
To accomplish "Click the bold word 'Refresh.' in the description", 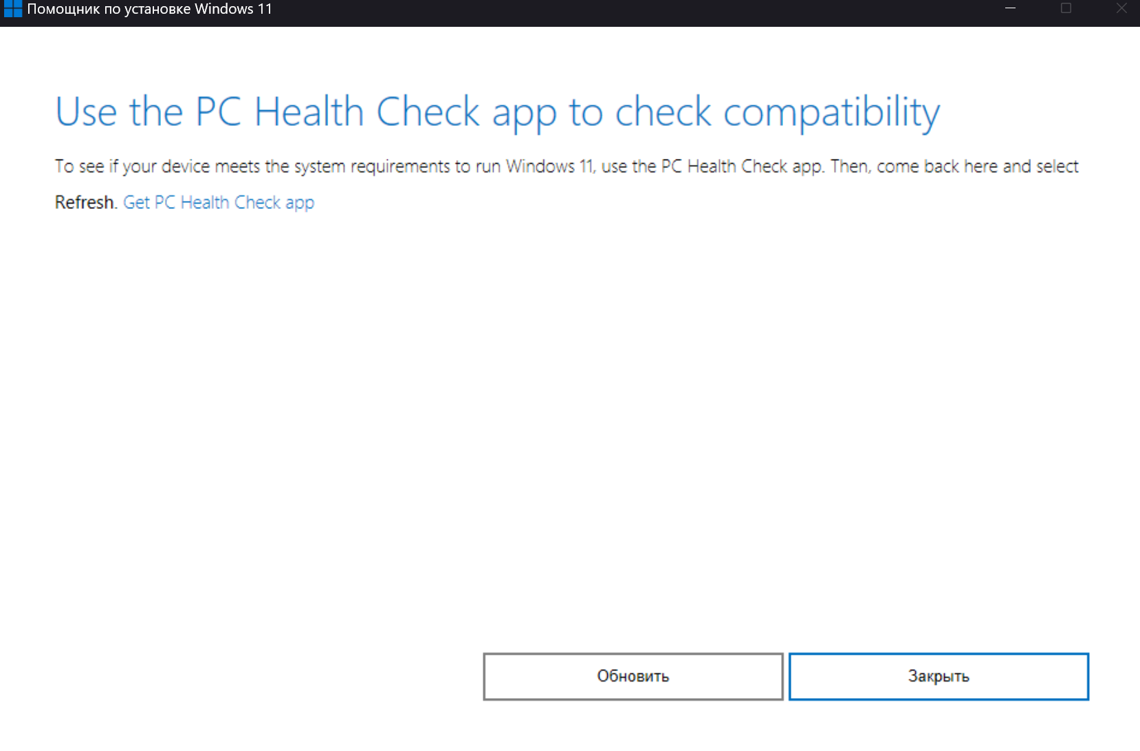I will (x=86, y=202).
